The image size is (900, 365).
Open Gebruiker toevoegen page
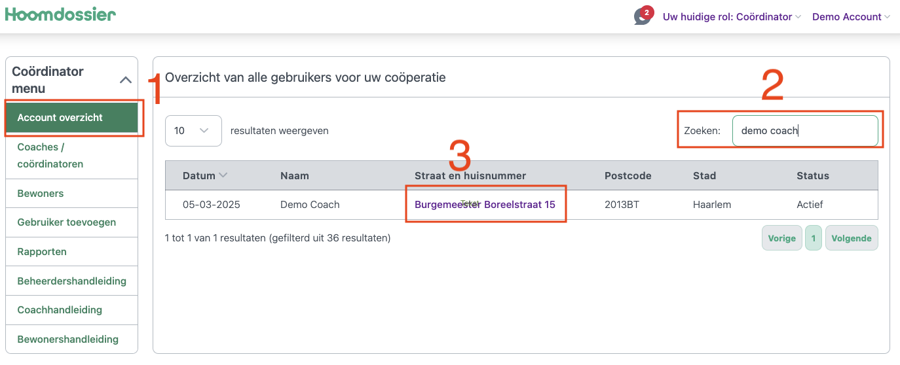[x=67, y=222]
